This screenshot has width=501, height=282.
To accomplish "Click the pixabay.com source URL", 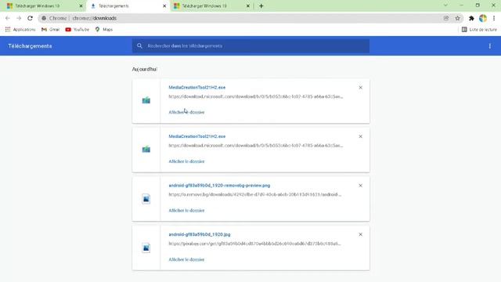I will 254,244.
